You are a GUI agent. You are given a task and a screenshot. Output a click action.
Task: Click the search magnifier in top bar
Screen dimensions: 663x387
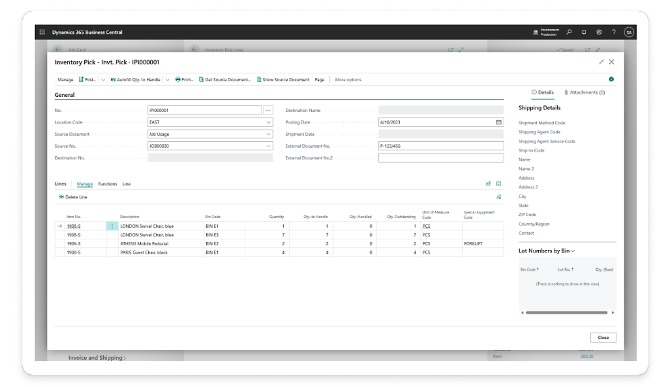coord(569,32)
